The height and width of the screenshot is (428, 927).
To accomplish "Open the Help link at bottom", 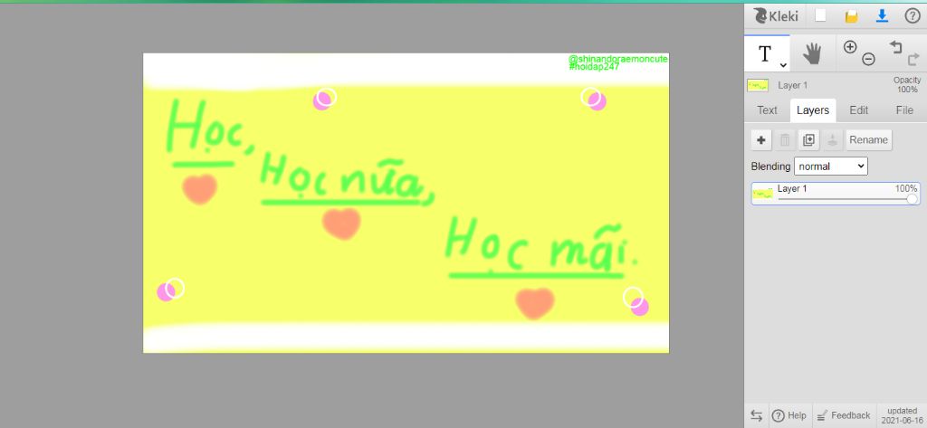I will pyautogui.click(x=789, y=415).
